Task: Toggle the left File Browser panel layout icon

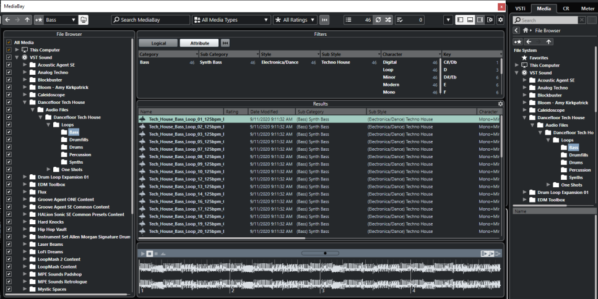Action: click(x=461, y=20)
